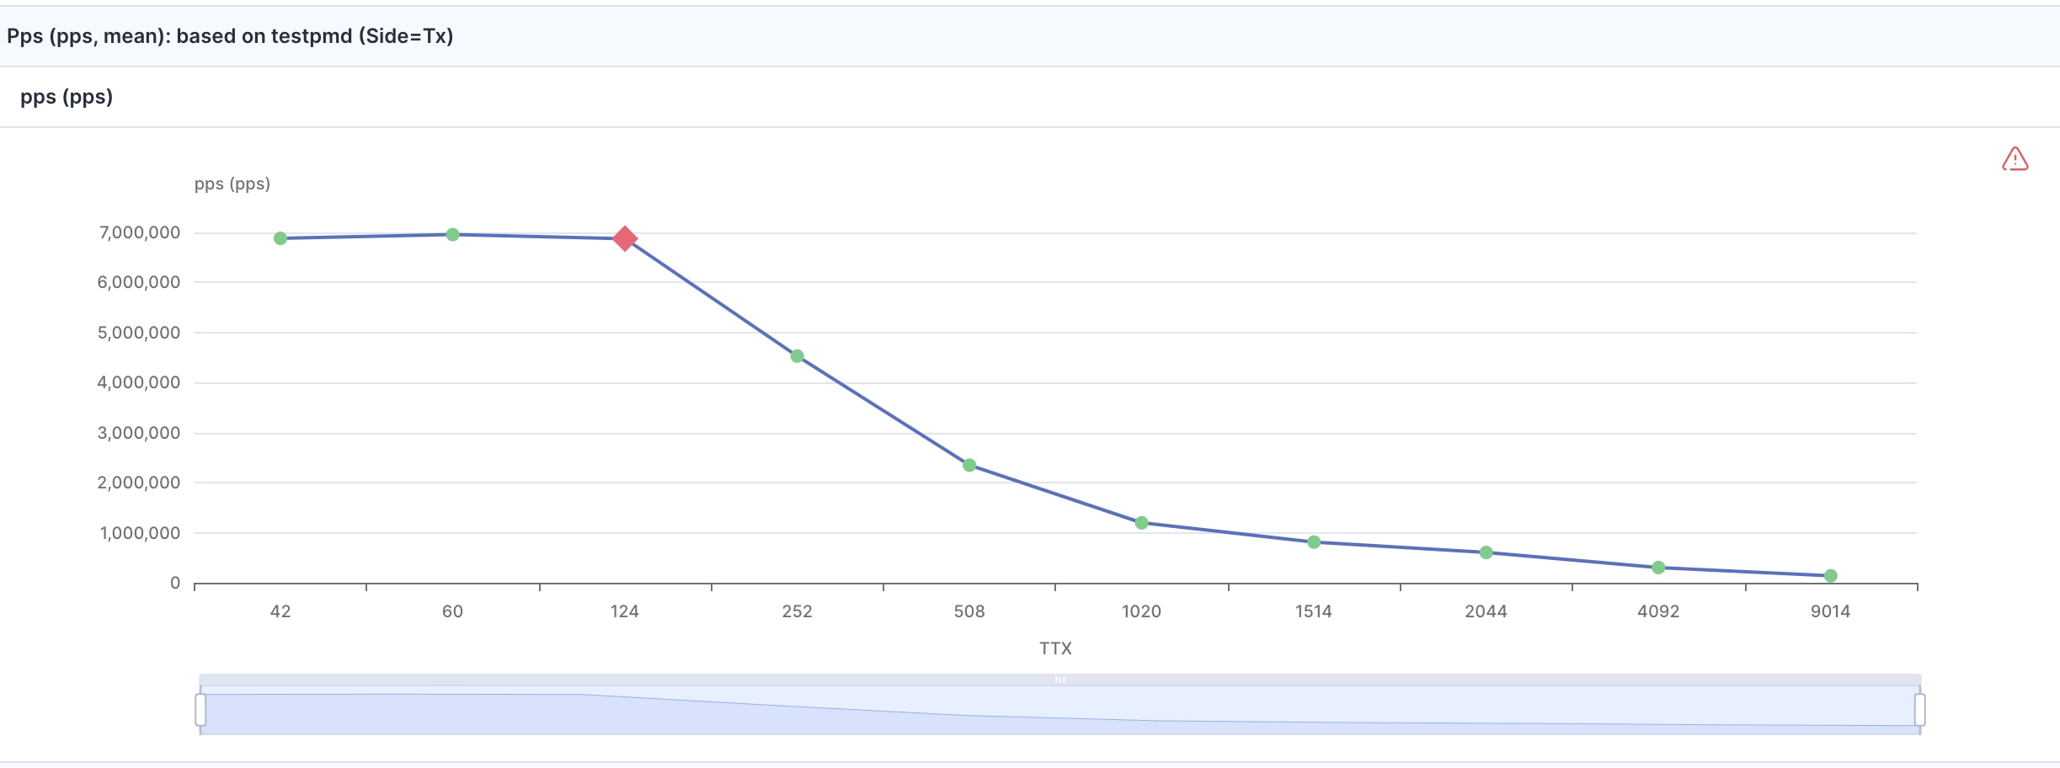
Task: Click the data point at TTX 508
Action: pyautogui.click(x=969, y=464)
